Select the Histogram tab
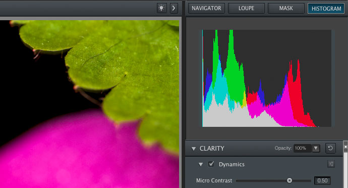Viewport: 348px width, 188px height. click(326, 9)
